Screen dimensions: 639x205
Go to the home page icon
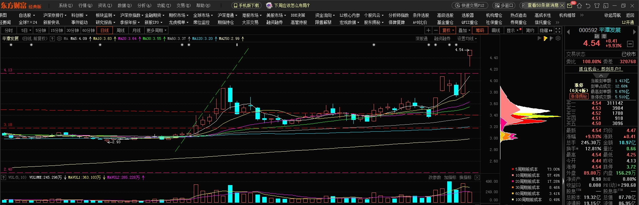(579, 6)
